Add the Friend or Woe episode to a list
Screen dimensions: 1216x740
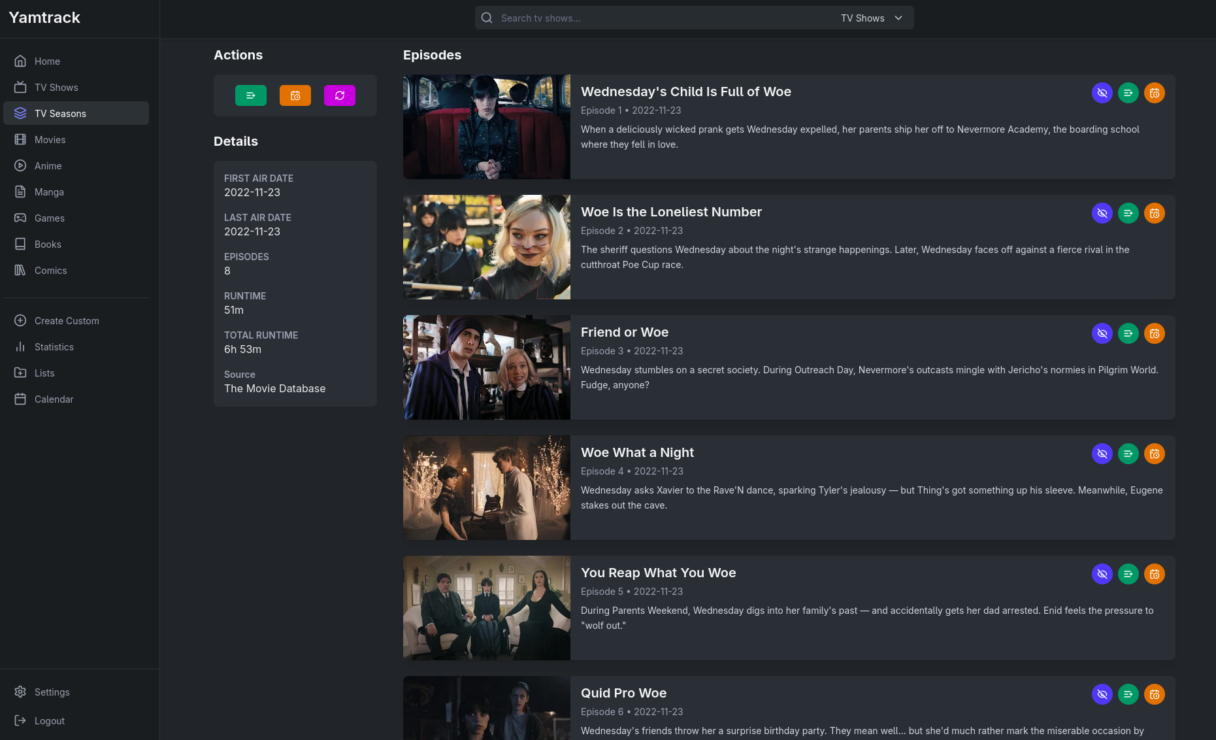tap(1128, 333)
